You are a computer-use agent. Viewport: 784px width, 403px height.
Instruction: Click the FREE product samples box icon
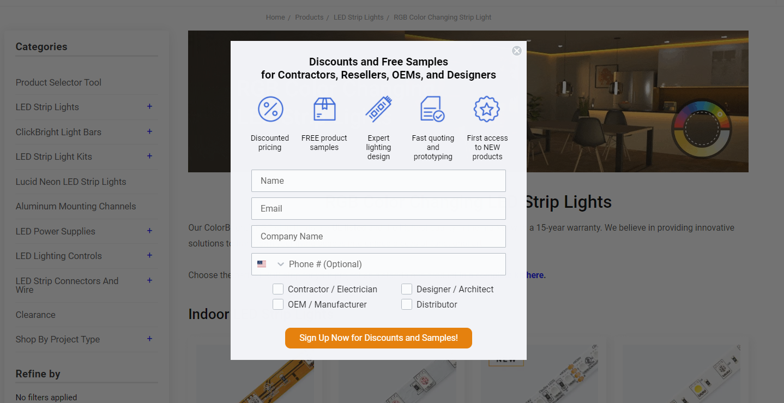pyautogui.click(x=324, y=109)
